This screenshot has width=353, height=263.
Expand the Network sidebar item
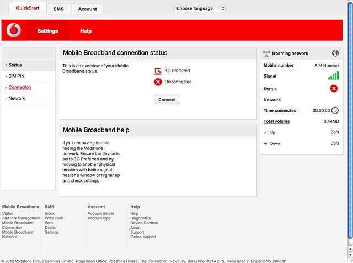click(x=28, y=99)
